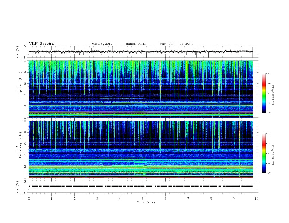
Task: Click the ch.2 "Frequency (kHz)" axis label
Action: (x=20, y=145)
